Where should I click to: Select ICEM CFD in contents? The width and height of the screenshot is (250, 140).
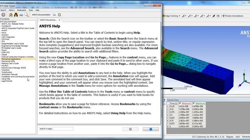click(x=6, y=52)
